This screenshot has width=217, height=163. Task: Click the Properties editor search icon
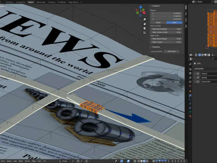pos(213,59)
